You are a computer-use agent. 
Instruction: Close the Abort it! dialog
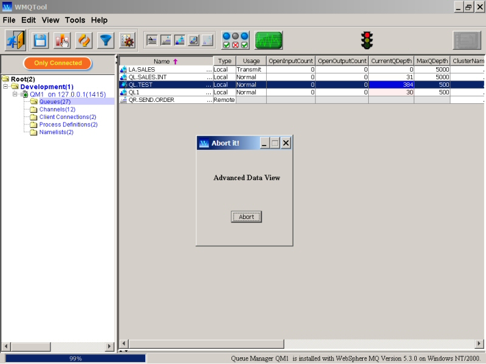(286, 143)
